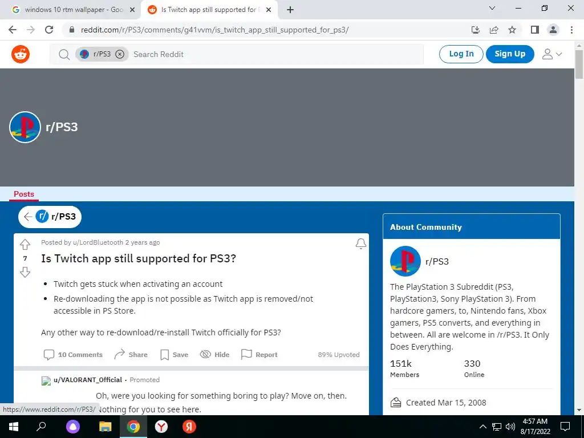This screenshot has width=584, height=438.
Task: Click the back arrow r/PS3 pill button
Action: (50, 216)
